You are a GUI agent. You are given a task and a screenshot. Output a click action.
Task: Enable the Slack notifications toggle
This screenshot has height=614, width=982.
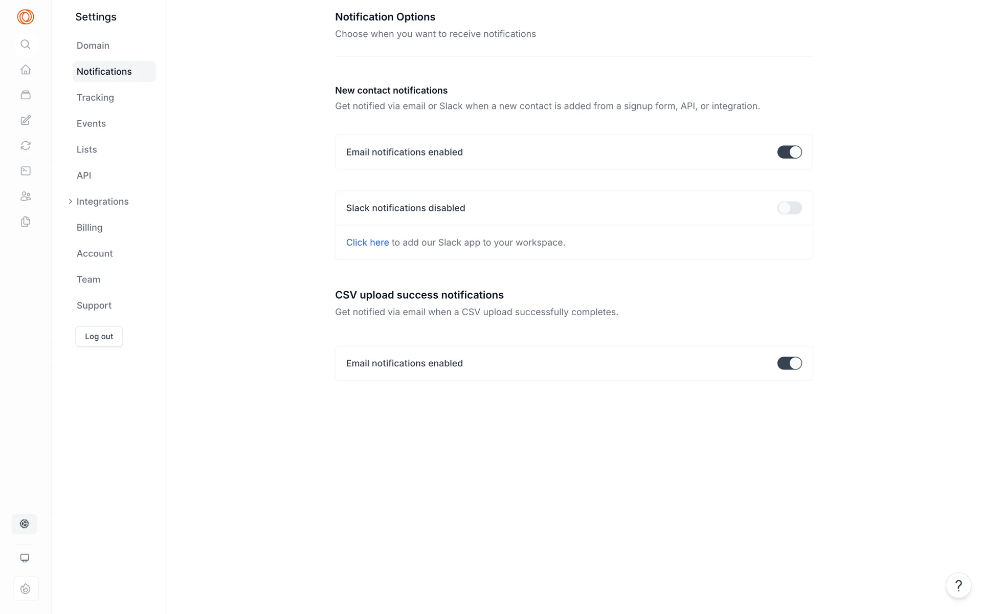pos(789,208)
